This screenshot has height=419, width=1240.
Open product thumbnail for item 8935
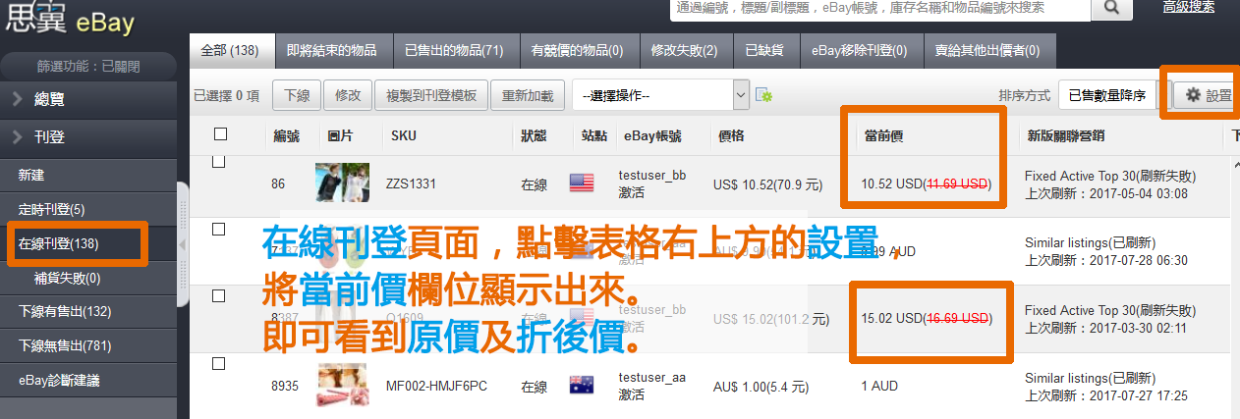pyautogui.click(x=342, y=386)
